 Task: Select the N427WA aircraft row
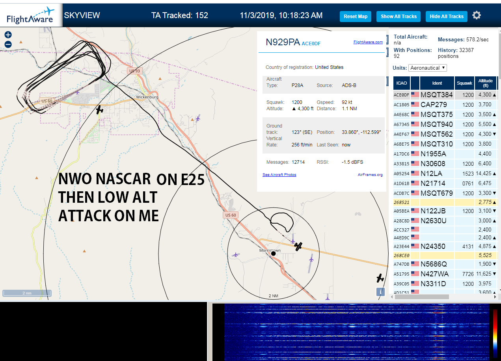tap(445, 274)
